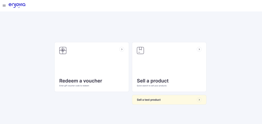
Task: Click the gift box voucher icon
Action: pyautogui.click(x=63, y=50)
